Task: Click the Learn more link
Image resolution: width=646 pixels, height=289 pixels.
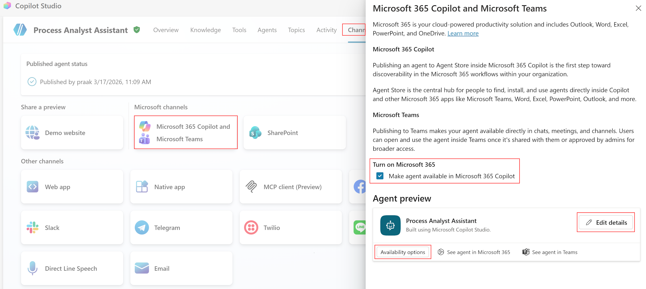Action: click(x=463, y=33)
